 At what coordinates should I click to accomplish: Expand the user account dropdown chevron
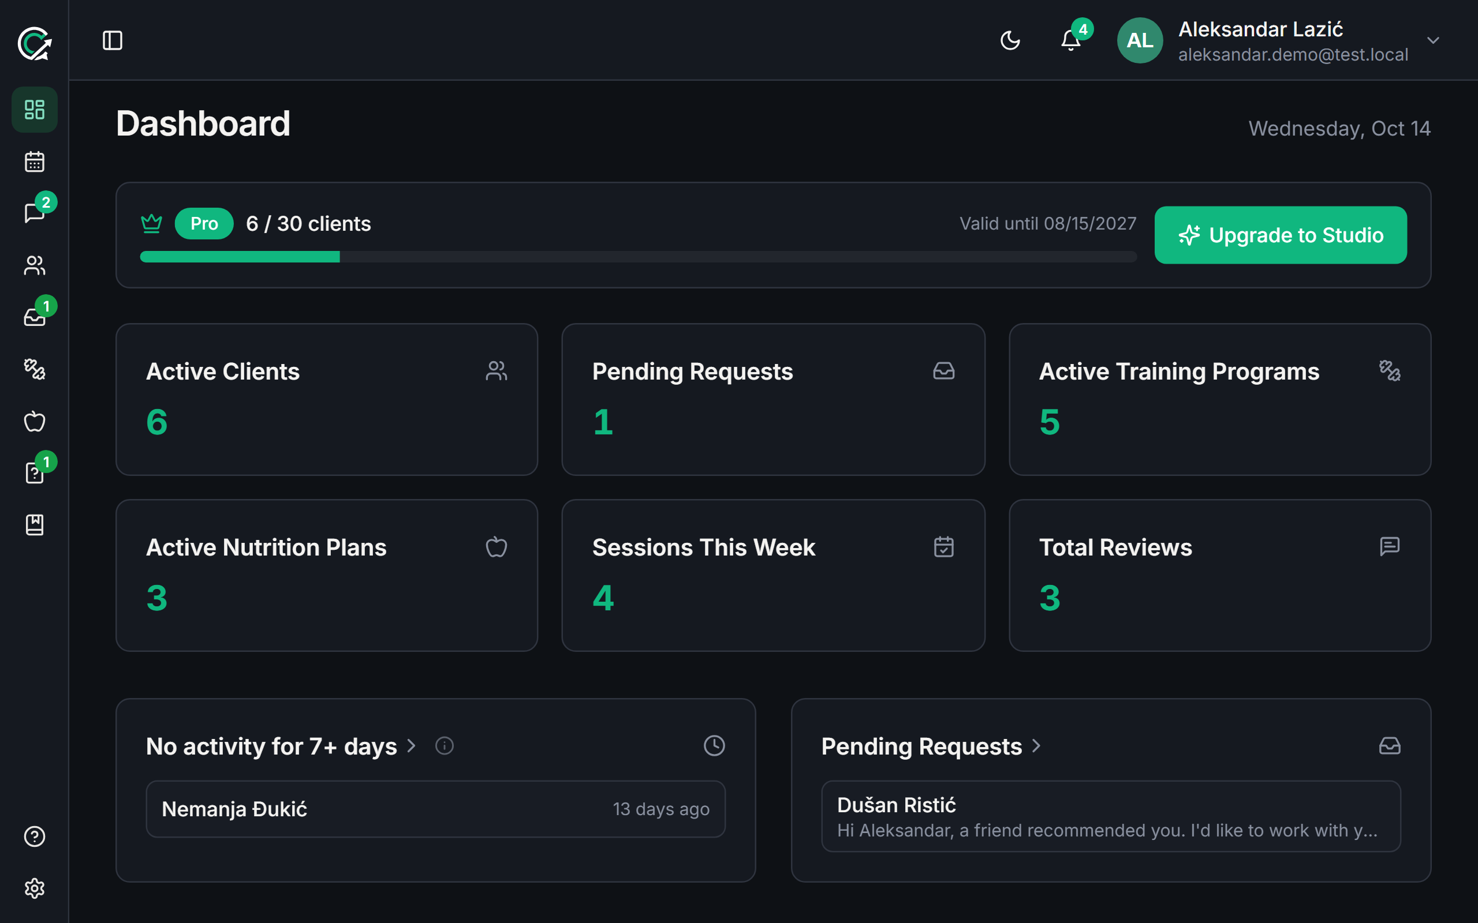1434,40
